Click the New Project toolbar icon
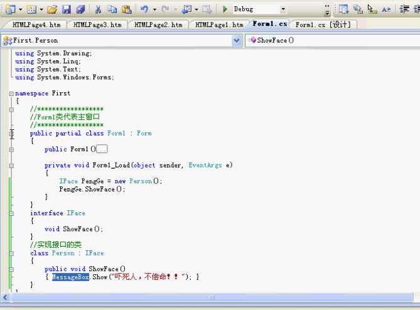420x310 pixels. point(10,9)
